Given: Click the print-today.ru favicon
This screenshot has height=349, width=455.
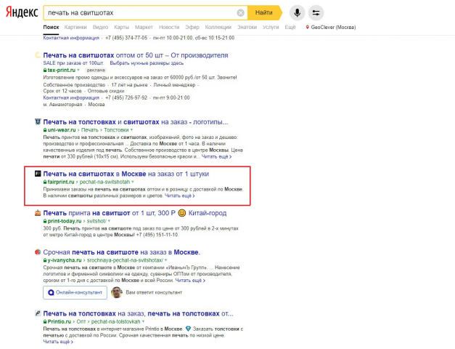Looking at the screenshot, I should (38, 213).
